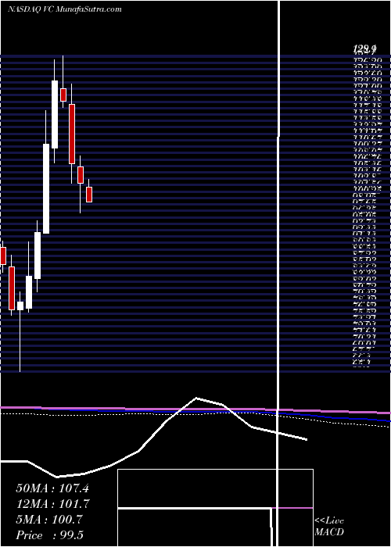Select the 50MA : 107.4 readout
This screenshot has width=391, height=547.
tap(52, 488)
